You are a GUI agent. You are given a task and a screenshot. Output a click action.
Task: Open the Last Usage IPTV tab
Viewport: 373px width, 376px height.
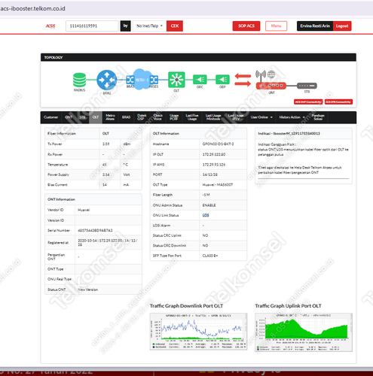coord(236,117)
